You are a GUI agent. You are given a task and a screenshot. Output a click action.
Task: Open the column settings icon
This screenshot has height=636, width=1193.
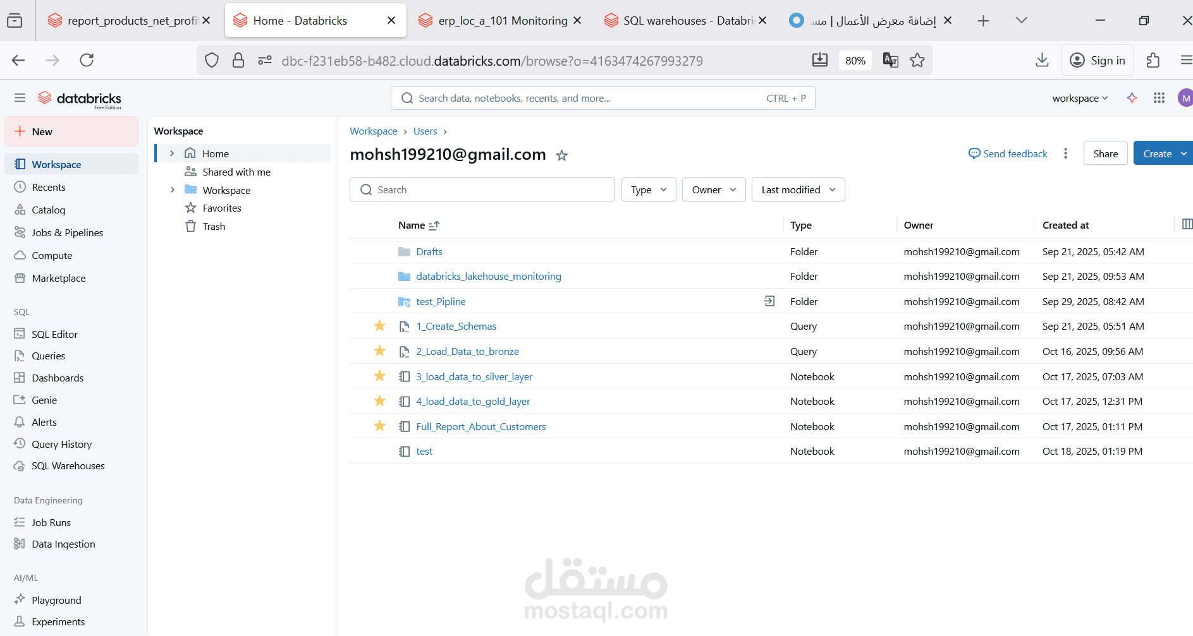point(1187,224)
